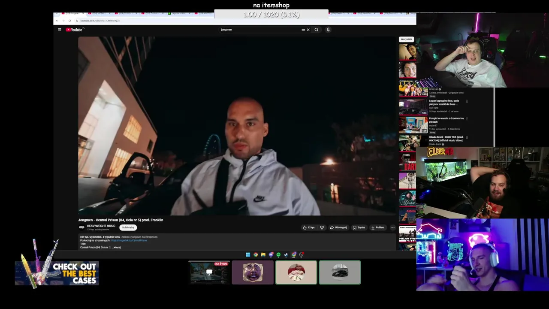This screenshot has width=549, height=309.
Task: Run search with the magnifier button
Action: point(317,30)
